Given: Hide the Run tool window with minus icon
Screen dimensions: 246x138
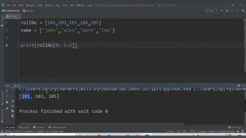Looking at the screenshot, I should (243, 85).
